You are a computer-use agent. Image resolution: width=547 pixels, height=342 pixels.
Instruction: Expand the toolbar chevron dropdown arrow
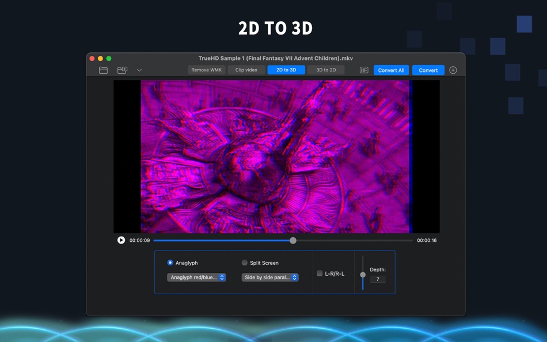tap(139, 70)
